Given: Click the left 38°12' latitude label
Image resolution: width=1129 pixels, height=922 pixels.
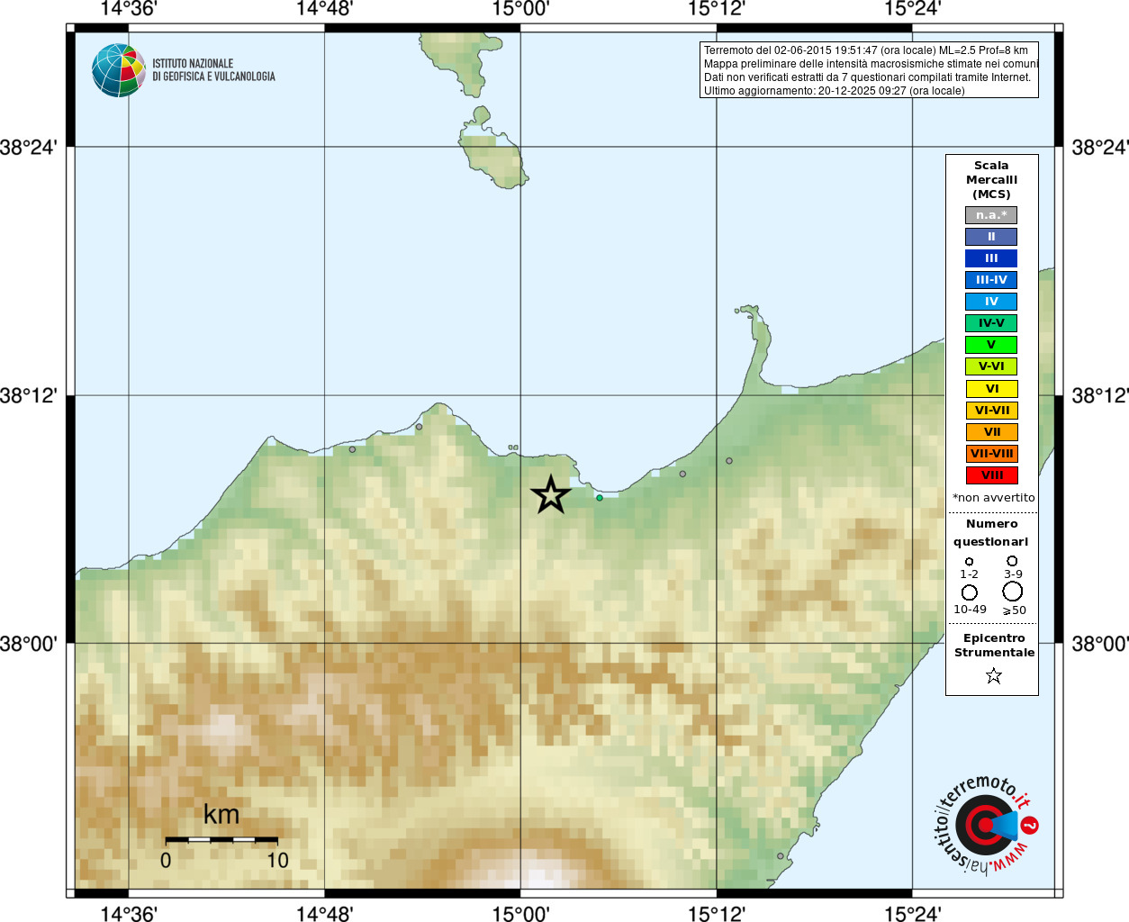Looking at the screenshot, I should (x=29, y=395).
